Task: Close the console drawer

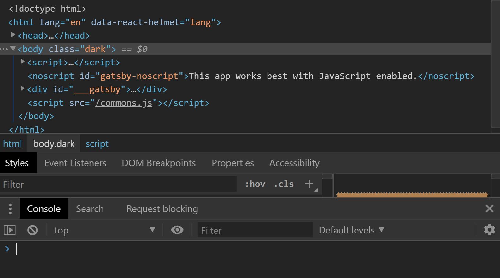Action: 489,208
